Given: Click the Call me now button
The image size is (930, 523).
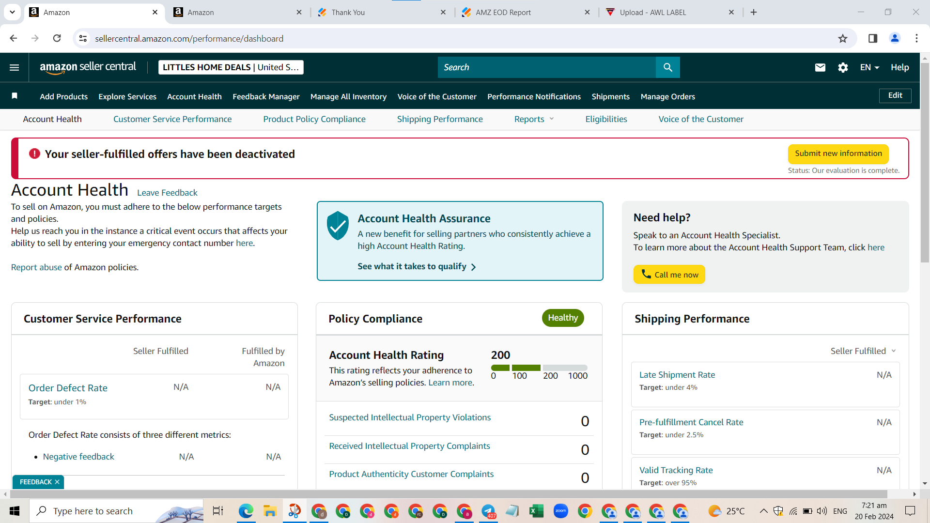Looking at the screenshot, I should click(669, 275).
